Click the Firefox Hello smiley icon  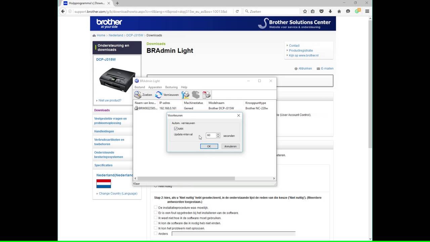pyautogui.click(x=348, y=11)
